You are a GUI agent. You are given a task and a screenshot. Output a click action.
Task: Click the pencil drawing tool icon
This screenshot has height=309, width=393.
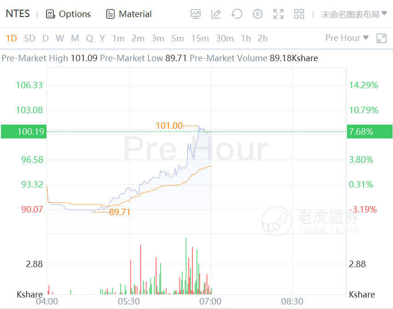pos(216,14)
